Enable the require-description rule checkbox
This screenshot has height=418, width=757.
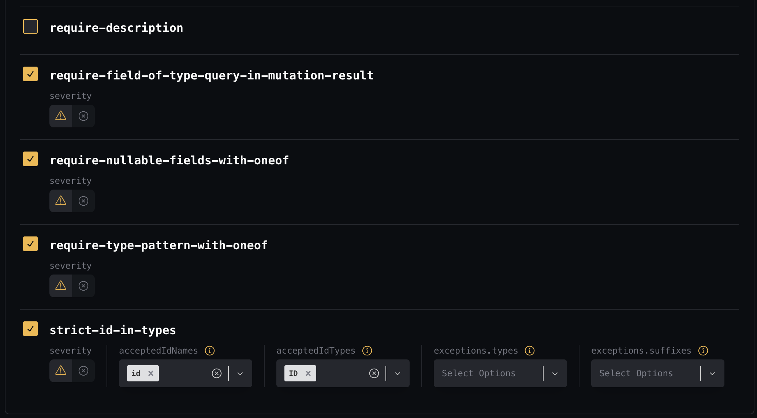(30, 26)
